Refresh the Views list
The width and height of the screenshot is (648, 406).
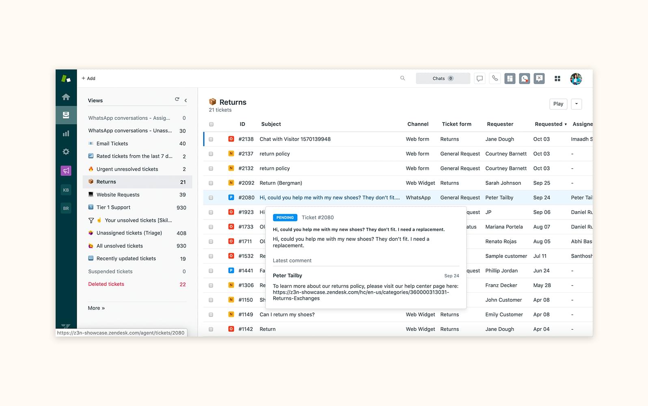[177, 99]
